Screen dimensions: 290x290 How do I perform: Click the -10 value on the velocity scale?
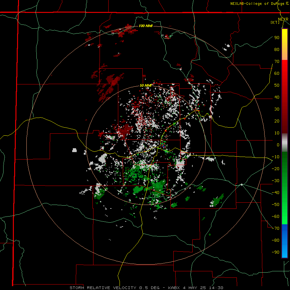[275, 157]
